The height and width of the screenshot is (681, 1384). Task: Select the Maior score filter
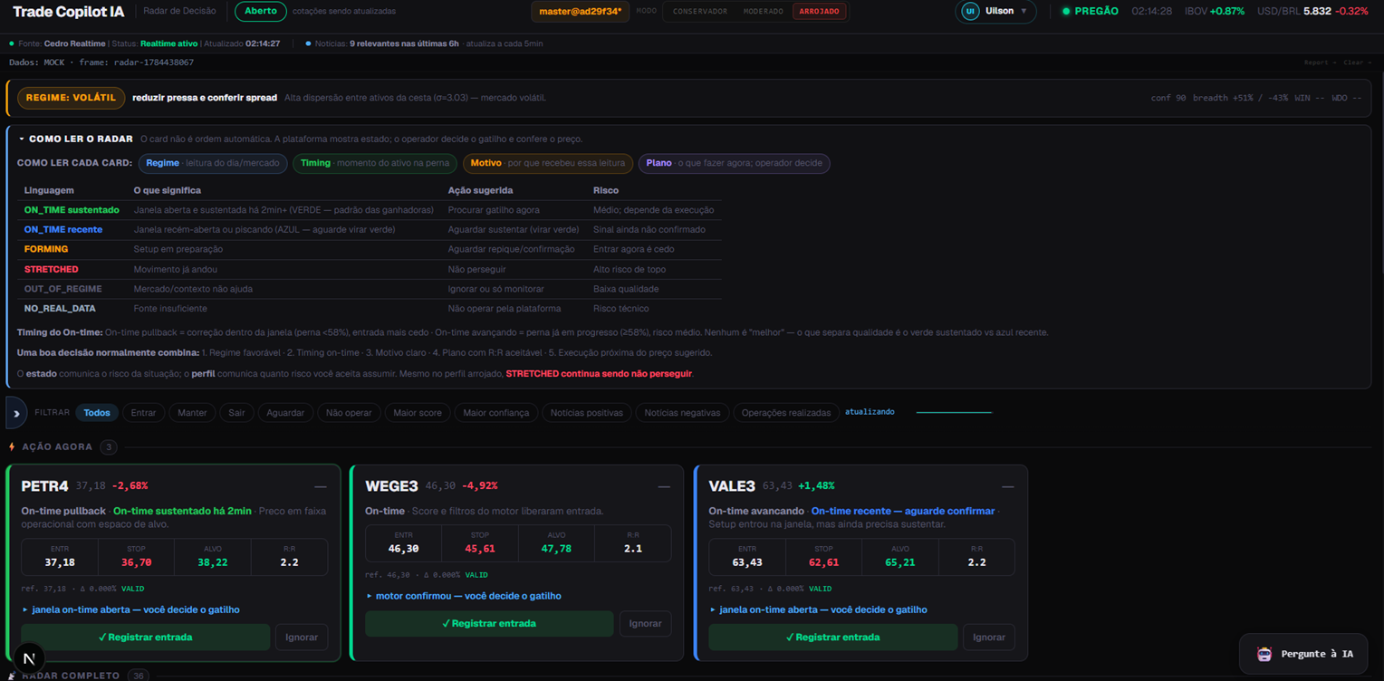[x=418, y=413]
